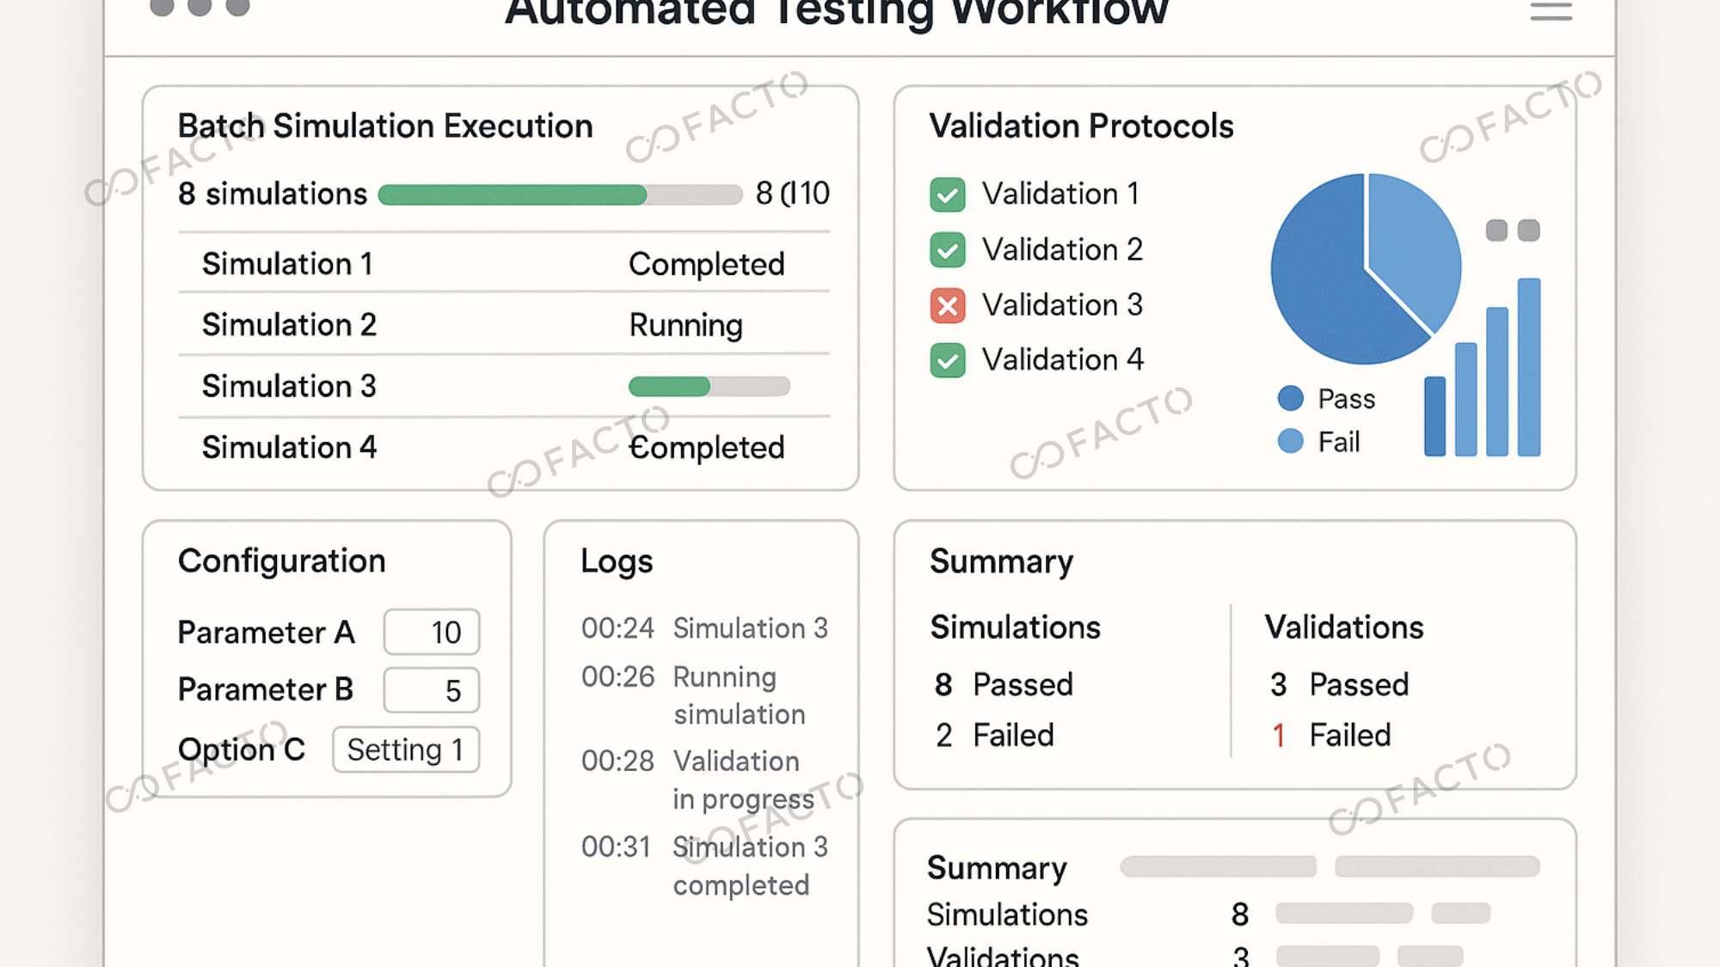The image size is (1720, 967).
Task: Click the blue bar chart
Action: (1483, 370)
